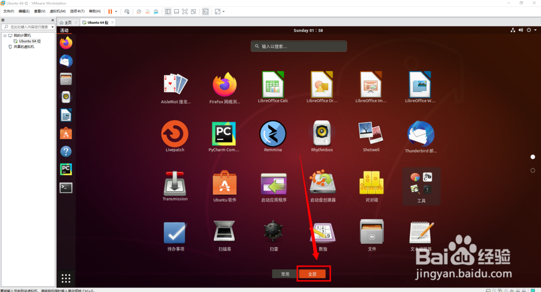This screenshot has height=292, width=541.
Task: Take a snapshot of the VM
Action: 138,12
